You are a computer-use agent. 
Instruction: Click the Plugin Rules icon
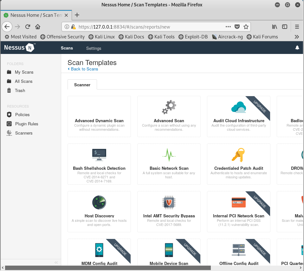[x=9, y=124]
